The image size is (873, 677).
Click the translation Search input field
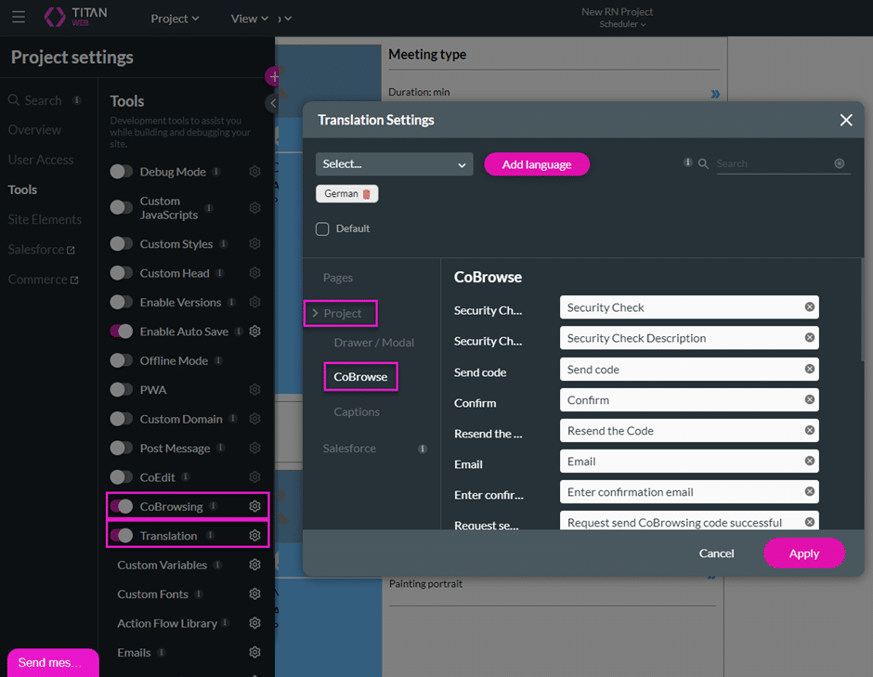pos(773,163)
